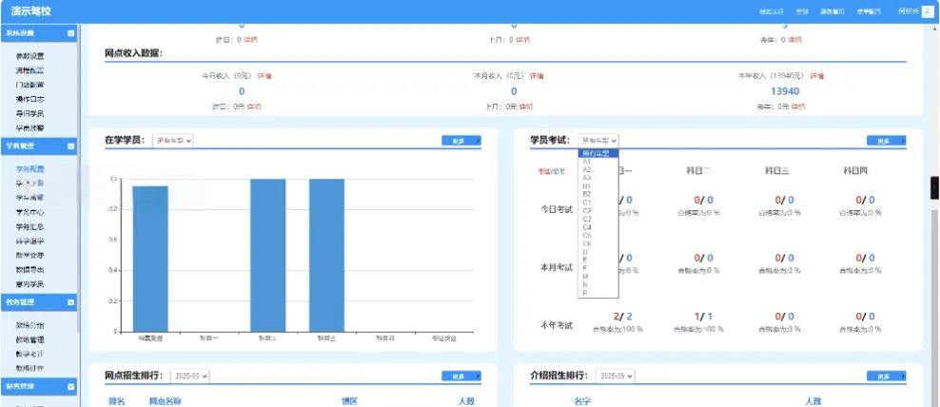Open the 在学学员 vehicle type dropdown
940x407 pixels.
pyautogui.click(x=172, y=140)
